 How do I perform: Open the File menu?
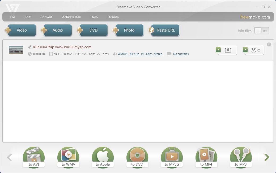coord(12,17)
